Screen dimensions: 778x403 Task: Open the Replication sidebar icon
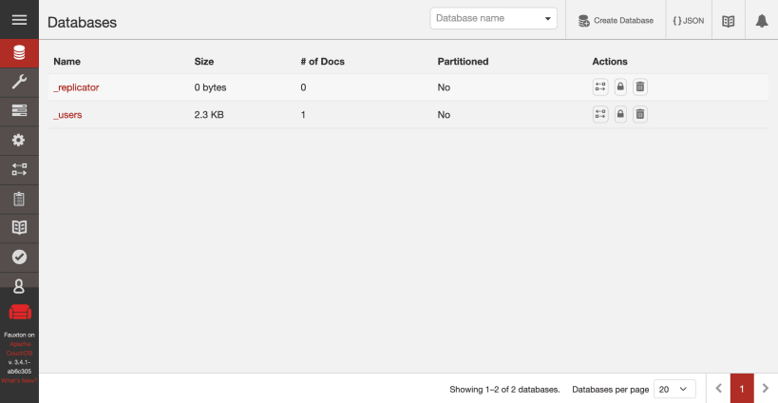pos(19,169)
